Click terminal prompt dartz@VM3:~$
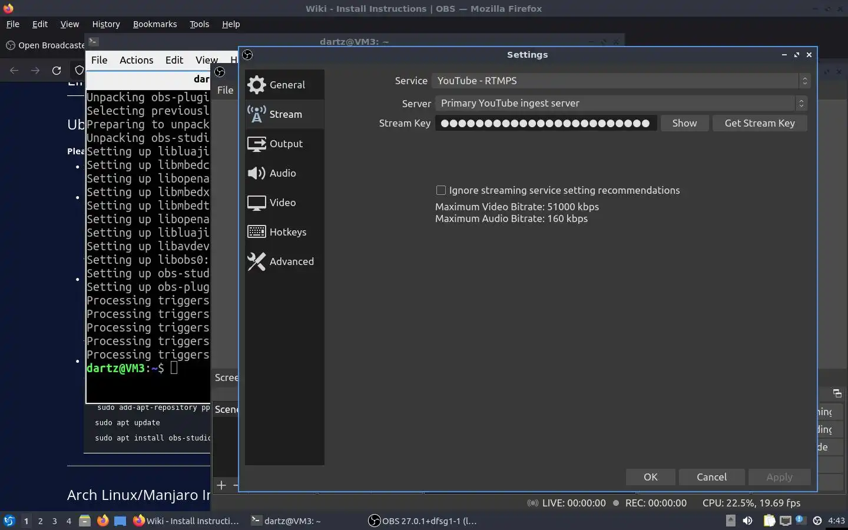This screenshot has height=530, width=848. coord(125,368)
